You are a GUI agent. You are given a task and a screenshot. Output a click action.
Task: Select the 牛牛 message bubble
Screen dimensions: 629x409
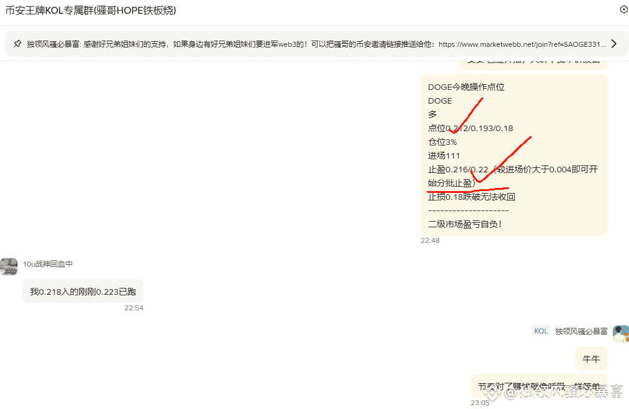[592, 359]
